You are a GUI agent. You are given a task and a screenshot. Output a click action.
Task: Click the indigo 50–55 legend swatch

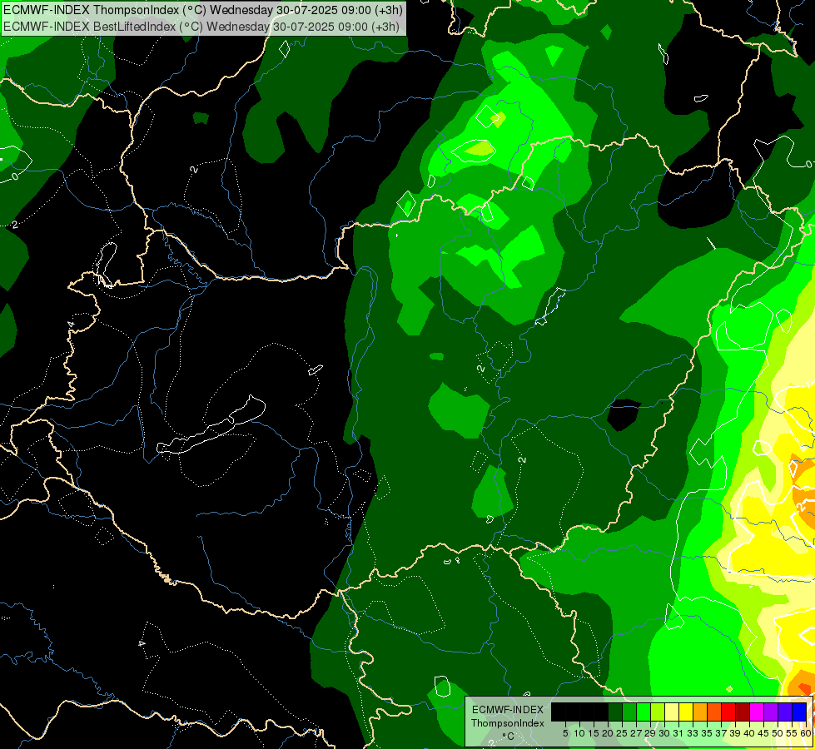[785, 712]
